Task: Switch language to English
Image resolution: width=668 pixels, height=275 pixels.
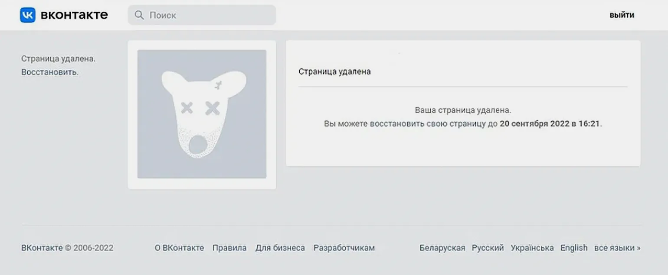Action: click(x=574, y=248)
